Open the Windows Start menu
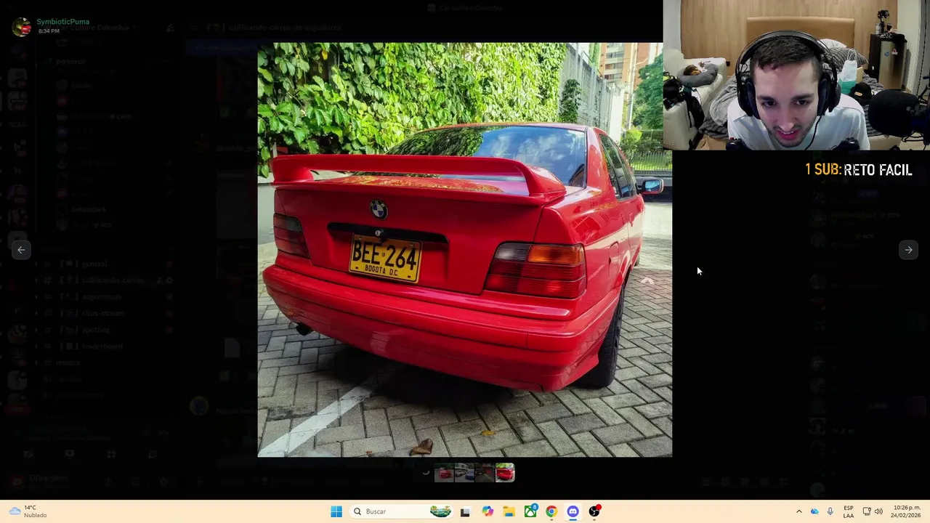The width and height of the screenshot is (930, 523). [x=336, y=511]
